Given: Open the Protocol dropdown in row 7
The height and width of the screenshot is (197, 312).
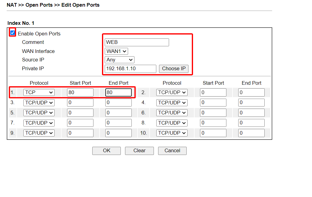Looking at the screenshot, I should pos(39,123).
